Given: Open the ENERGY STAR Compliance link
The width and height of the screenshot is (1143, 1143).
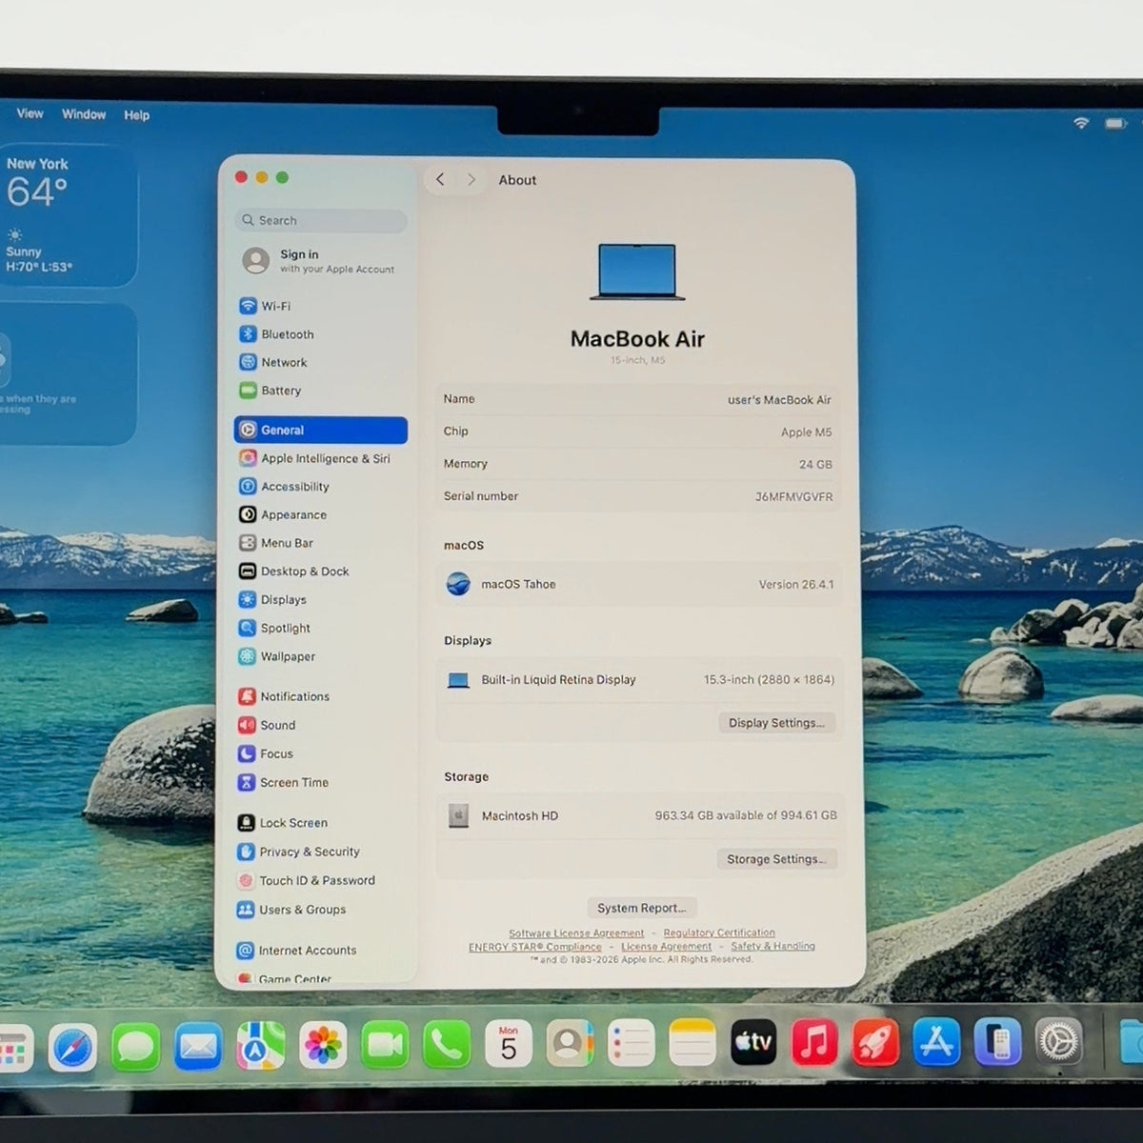Looking at the screenshot, I should [x=535, y=947].
